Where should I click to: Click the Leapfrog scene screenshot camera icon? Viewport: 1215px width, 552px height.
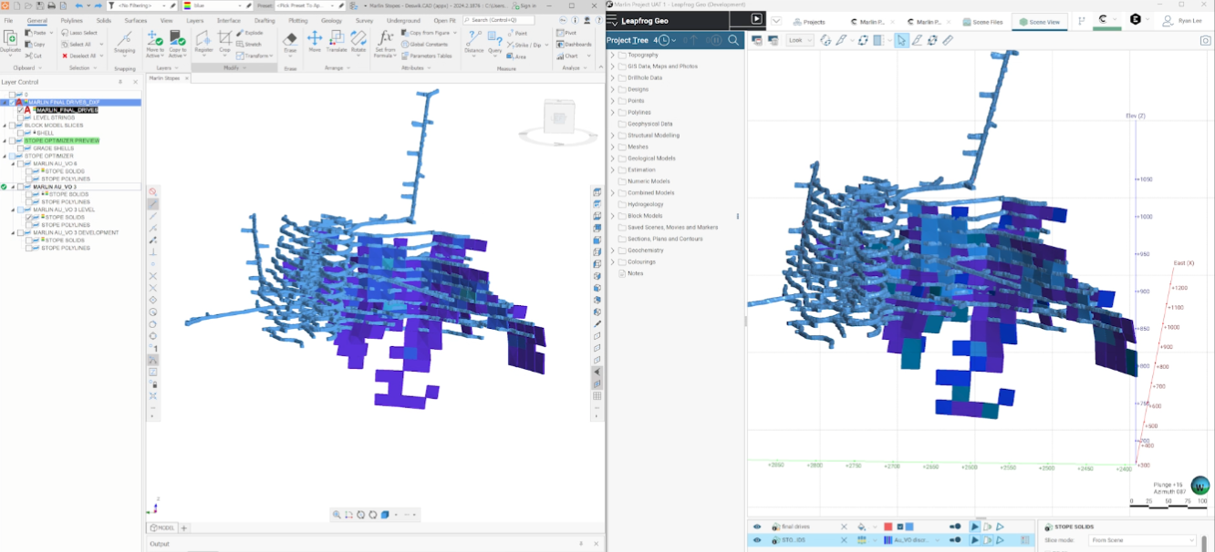tap(1205, 40)
